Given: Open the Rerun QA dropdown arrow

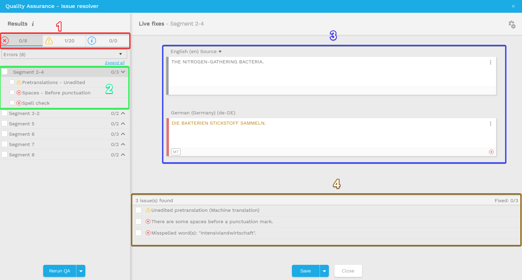Looking at the screenshot, I should [x=81, y=271].
